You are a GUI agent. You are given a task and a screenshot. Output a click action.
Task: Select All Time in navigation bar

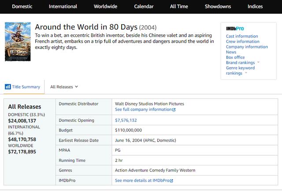[179, 7]
